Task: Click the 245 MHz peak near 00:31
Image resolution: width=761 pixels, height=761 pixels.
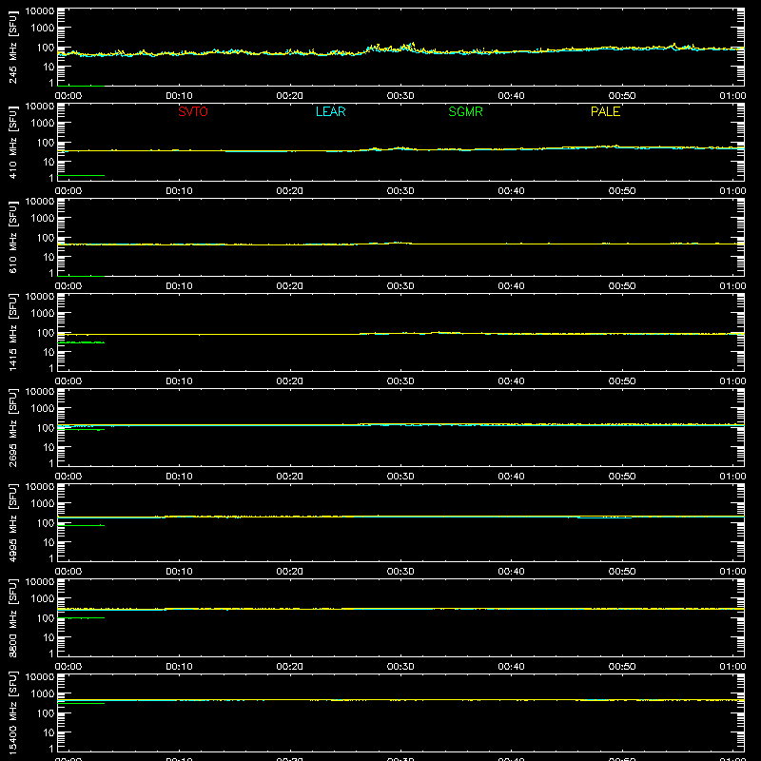Action: click(412, 44)
